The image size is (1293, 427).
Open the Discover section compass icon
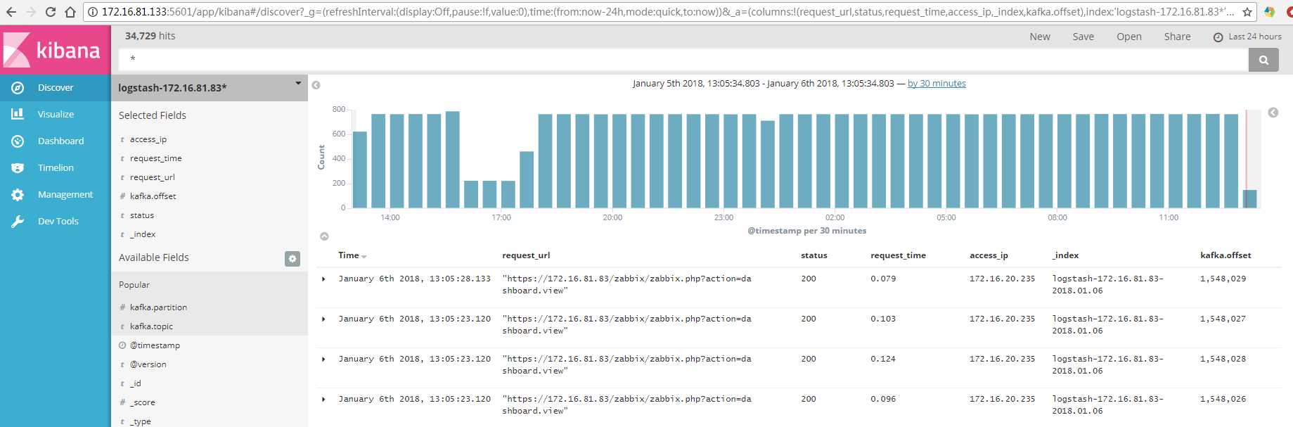click(18, 88)
